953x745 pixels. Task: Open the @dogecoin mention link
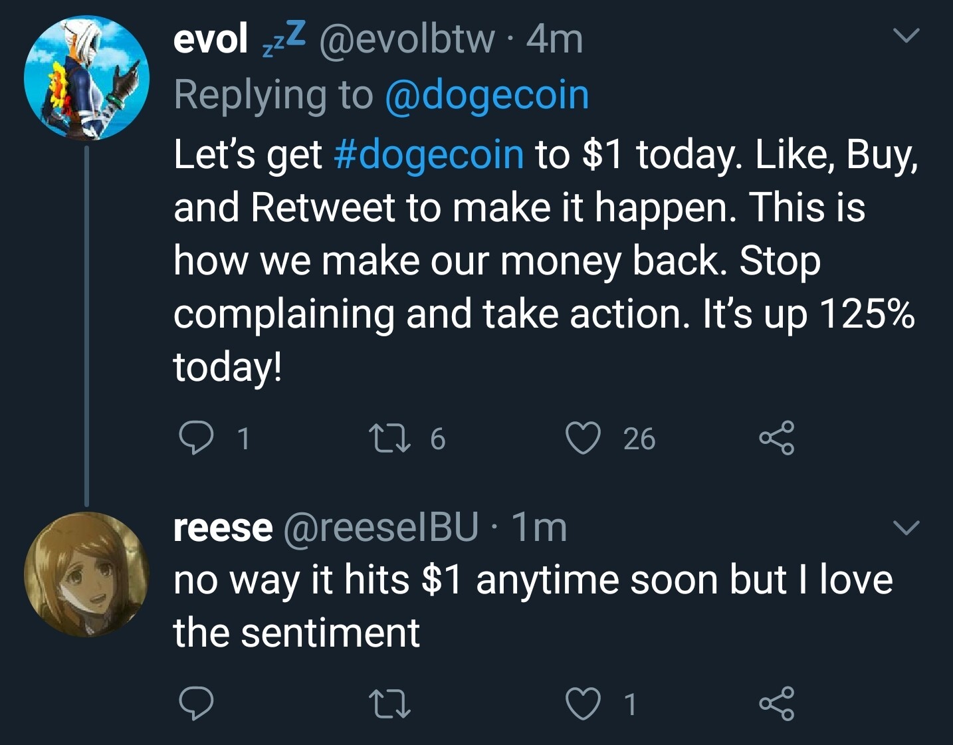pos(487,95)
